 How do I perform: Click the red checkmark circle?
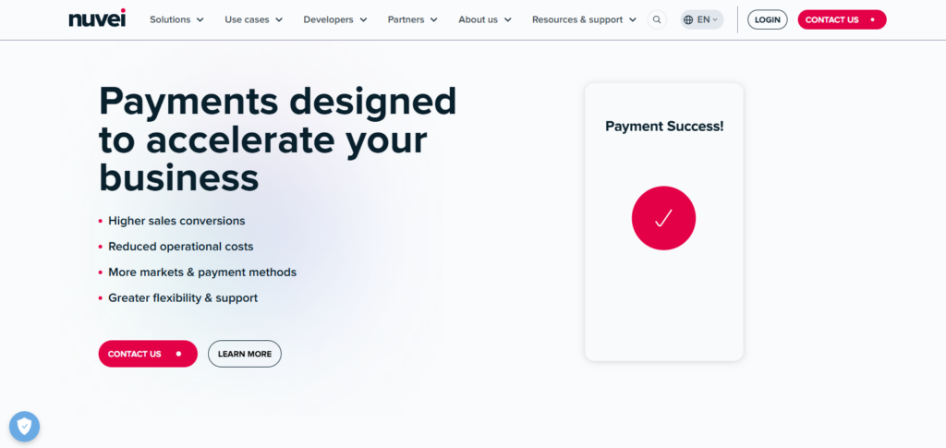[x=663, y=218]
